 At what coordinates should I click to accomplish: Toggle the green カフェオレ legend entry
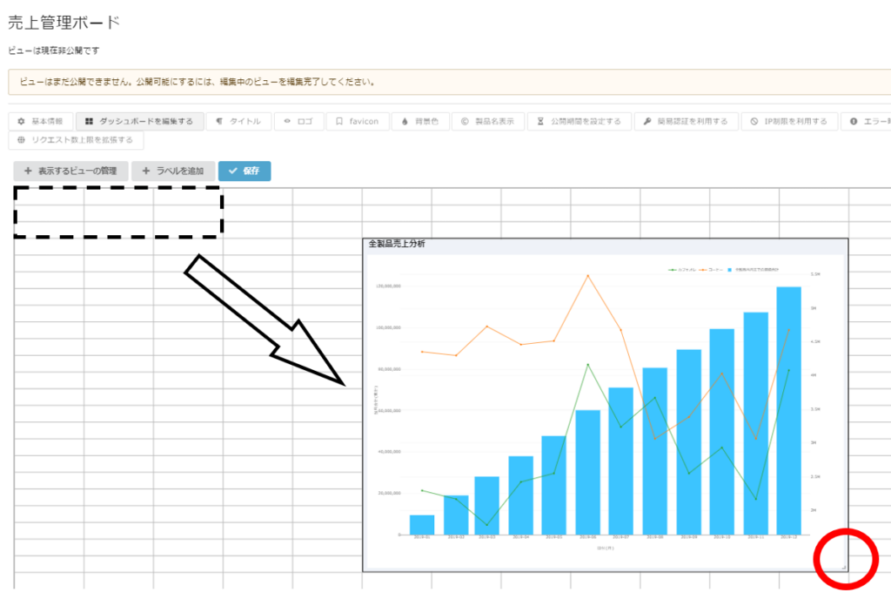coord(682,270)
